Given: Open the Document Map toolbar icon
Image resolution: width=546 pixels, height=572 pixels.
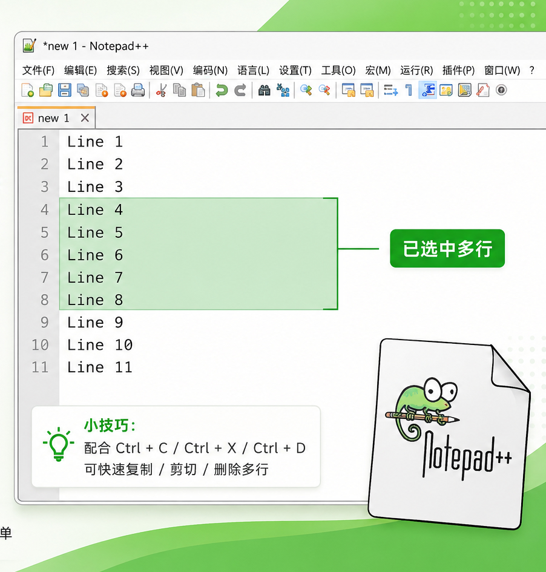Looking at the screenshot, I should point(465,90).
